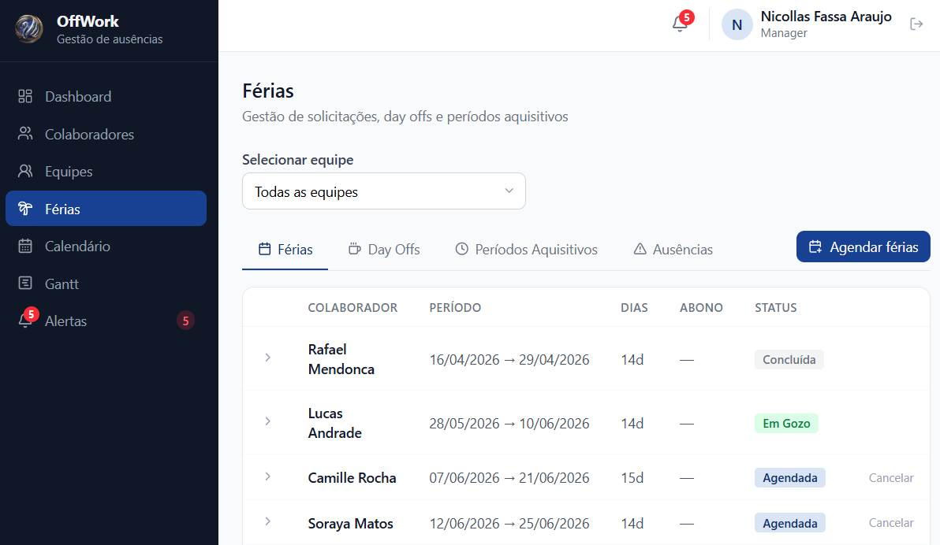Click the user avatar with letter N
This screenshot has width=940, height=545.
pyautogui.click(x=737, y=24)
